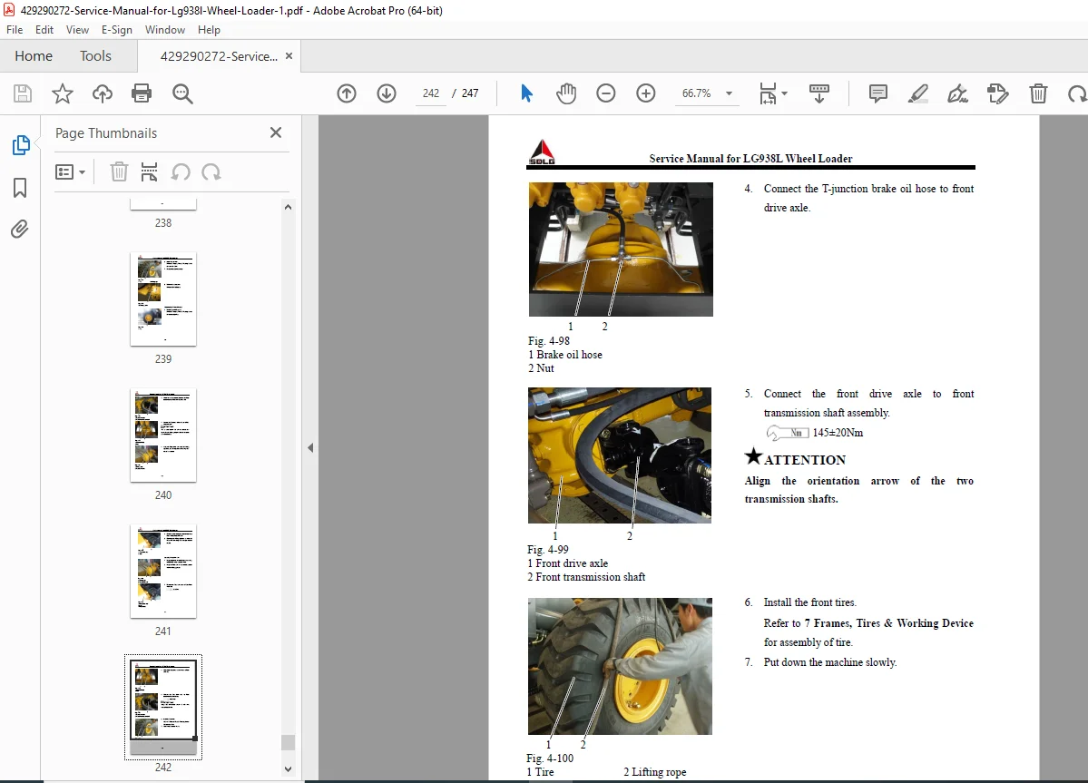
Task: Zoom out with the minus circle icon
Action: (x=606, y=93)
